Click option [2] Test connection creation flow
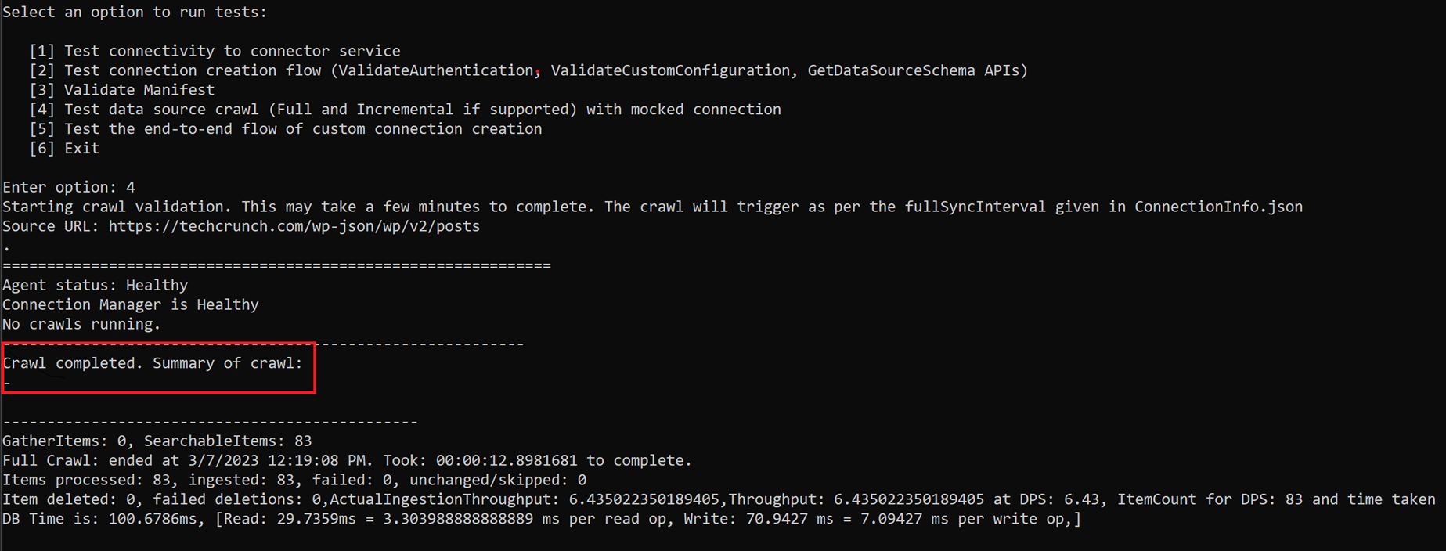Screen dimensions: 1446x551 [528, 70]
